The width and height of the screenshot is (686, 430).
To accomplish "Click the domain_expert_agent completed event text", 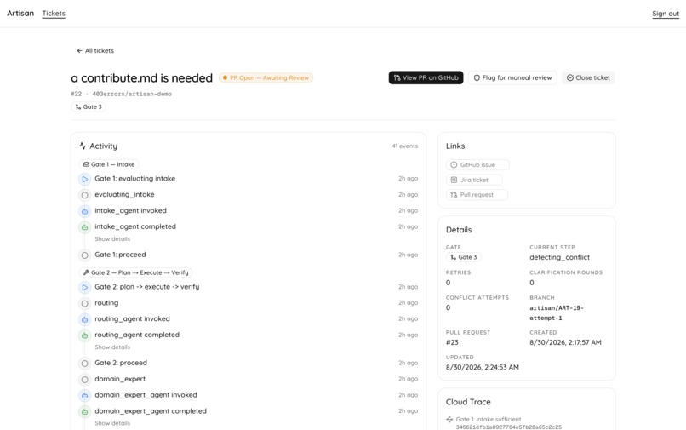I will [151, 411].
